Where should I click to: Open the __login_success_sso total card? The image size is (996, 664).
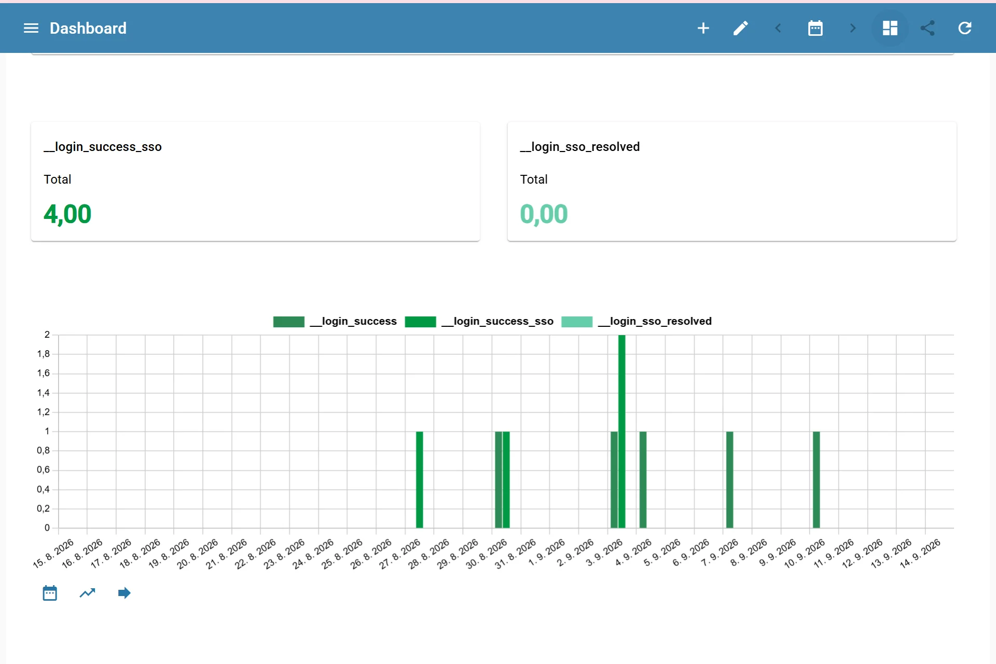(255, 182)
